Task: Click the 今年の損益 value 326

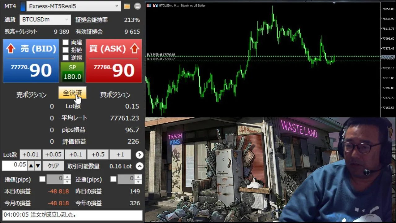Action: (x=135, y=203)
